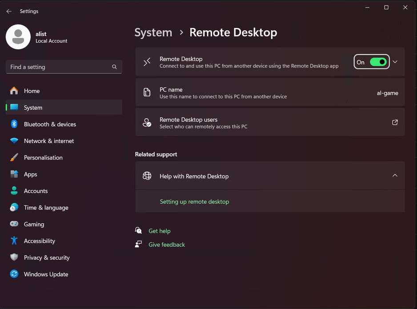417x309 pixels.
Task: Expand the Remote Desktop options chevron
Action: tap(395, 62)
